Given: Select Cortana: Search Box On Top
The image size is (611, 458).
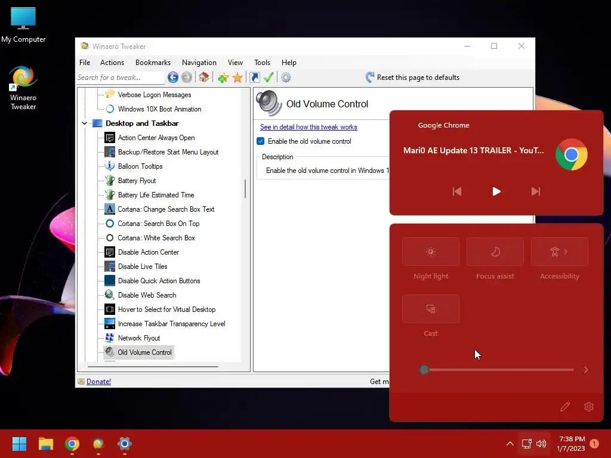Looking at the screenshot, I should [x=159, y=224].
